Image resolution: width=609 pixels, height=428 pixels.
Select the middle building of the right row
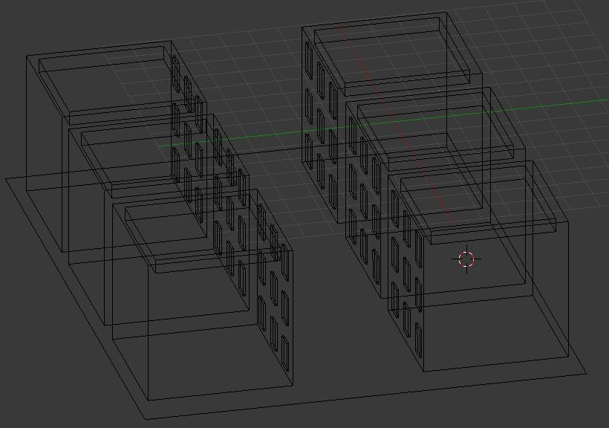coord(435,193)
